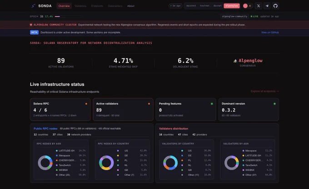Viewport: 309px width, 189px height.
Task: Click the US swatch in RPC nodes by country
Action: coord(118,150)
